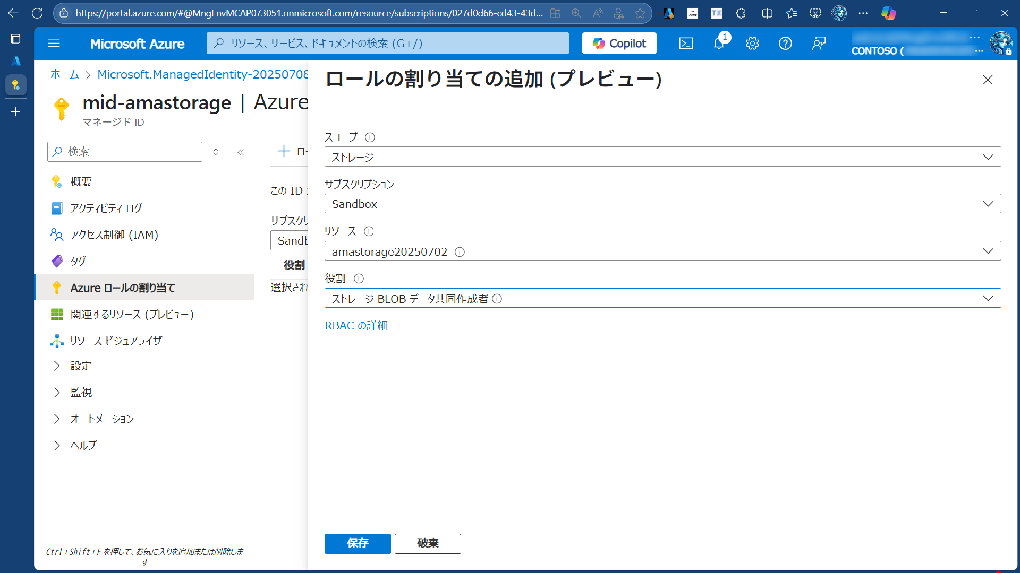Click the account avatar in the header
The image size is (1020, 573).
pyautogui.click(x=1001, y=44)
